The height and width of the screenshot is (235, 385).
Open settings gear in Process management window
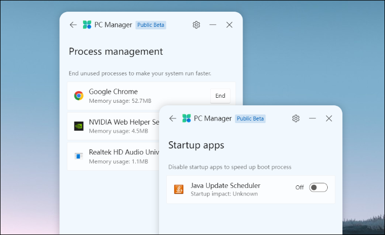[196, 25]
